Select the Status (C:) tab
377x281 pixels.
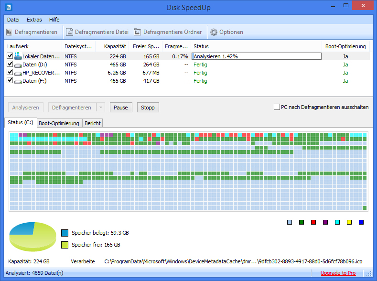point(21,122)
